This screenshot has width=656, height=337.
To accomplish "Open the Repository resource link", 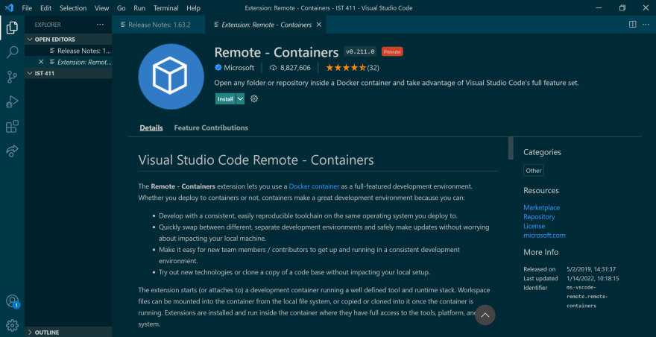I will click(539, 217).
